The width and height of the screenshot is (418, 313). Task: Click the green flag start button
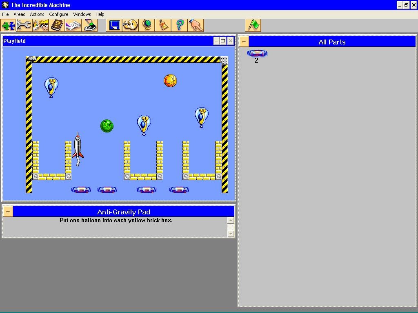253,26
